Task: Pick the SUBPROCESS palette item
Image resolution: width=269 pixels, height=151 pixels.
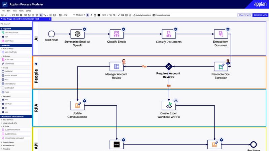Action: click(x=16, y=64)
